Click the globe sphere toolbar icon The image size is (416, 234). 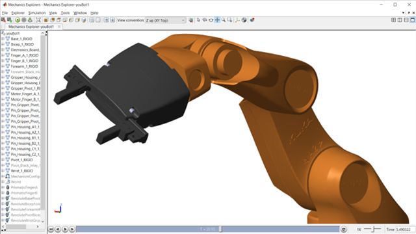tap(244, 20)
